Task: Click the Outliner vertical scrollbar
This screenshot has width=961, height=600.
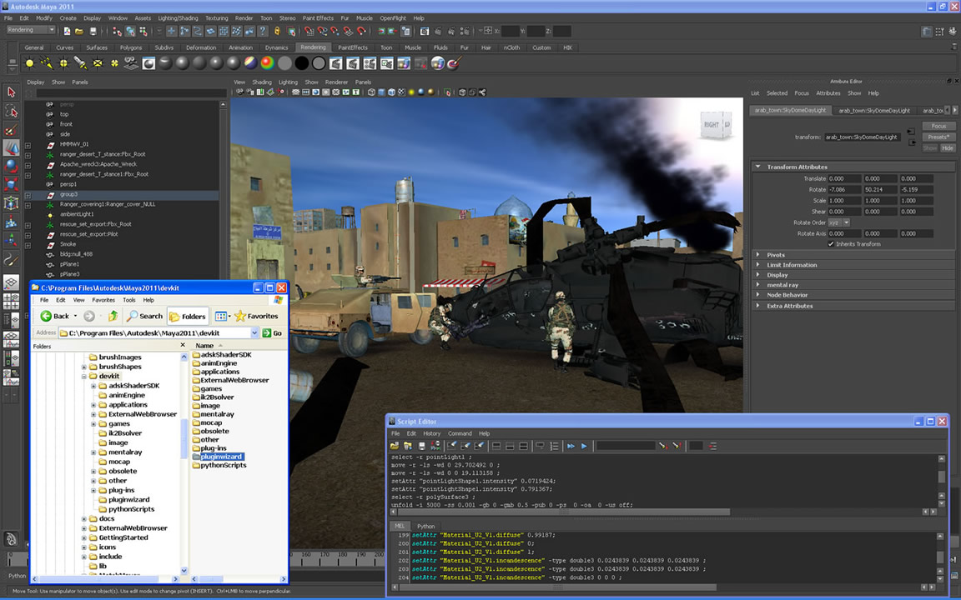Action: (x=223, y=190)
